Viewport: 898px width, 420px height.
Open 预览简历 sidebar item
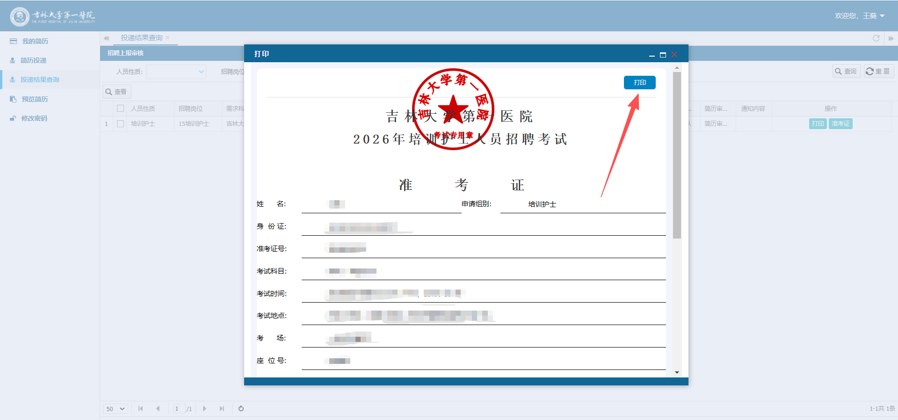pos(35,99)
